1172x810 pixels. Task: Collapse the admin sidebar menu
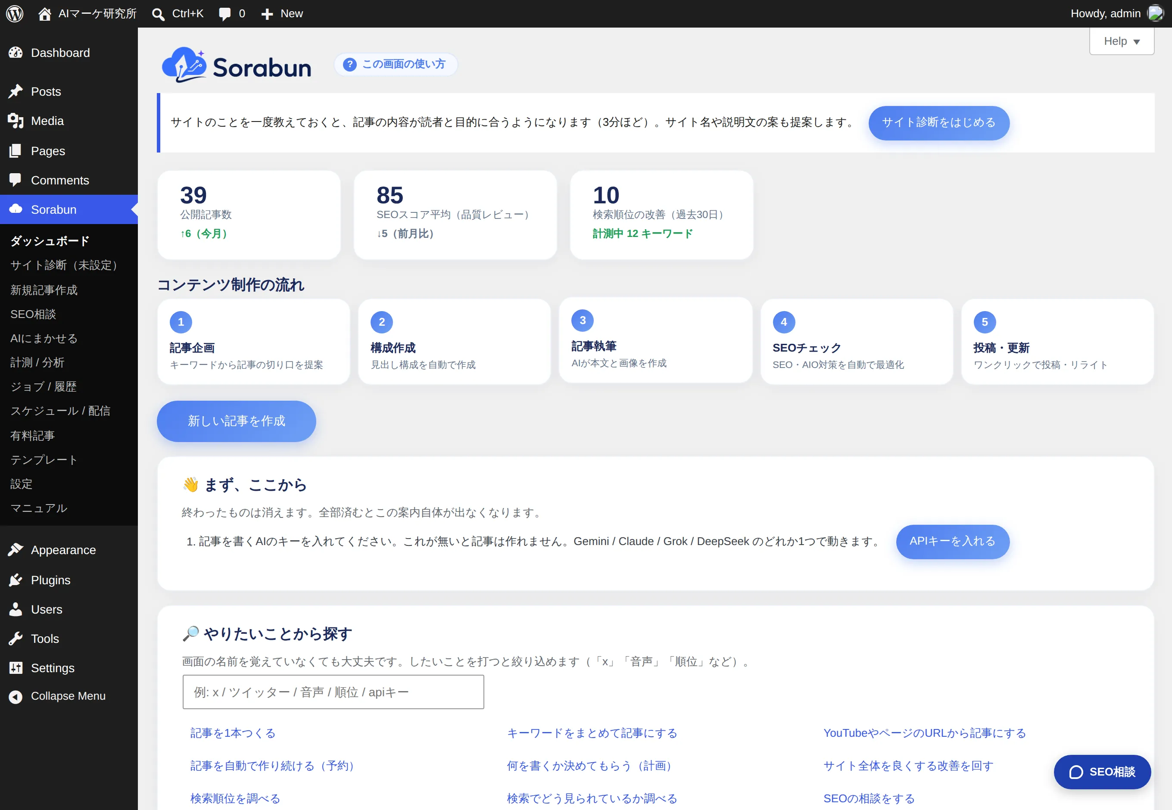click(57, 696)
